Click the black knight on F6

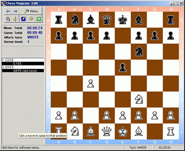(x=139, y=51)
